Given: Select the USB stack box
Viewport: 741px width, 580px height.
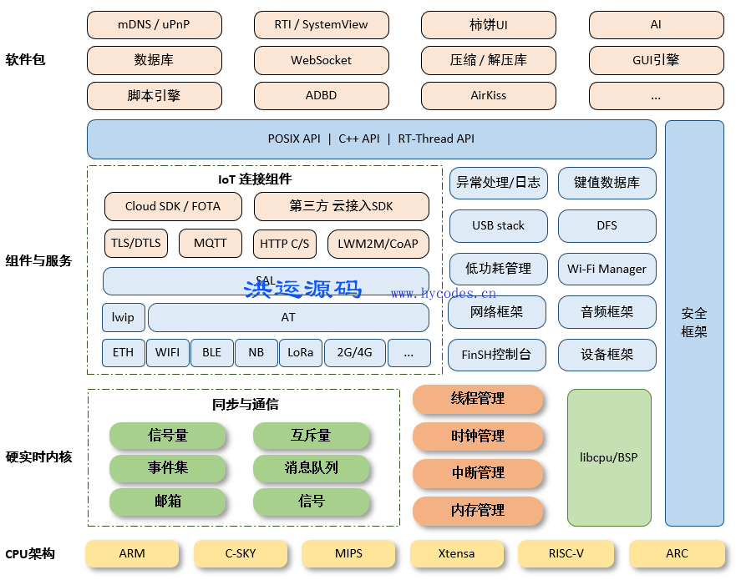Looking at the screenshot, I should (498, 226).
